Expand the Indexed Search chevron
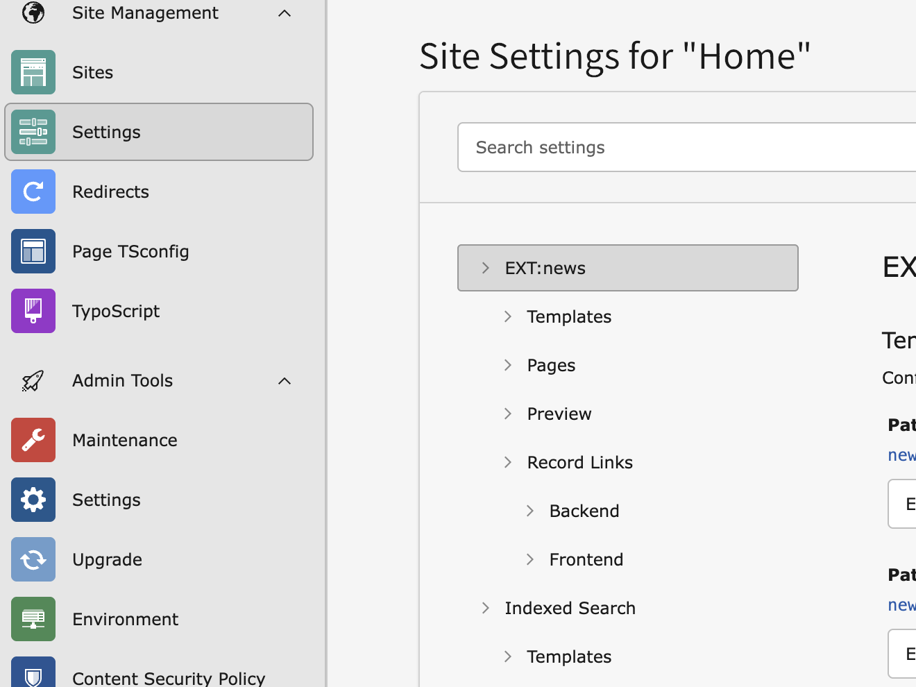The image size is (916, 687). point(486,608)
